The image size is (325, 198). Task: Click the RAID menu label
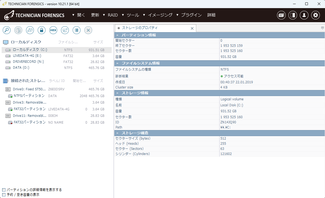click(113, 15)
